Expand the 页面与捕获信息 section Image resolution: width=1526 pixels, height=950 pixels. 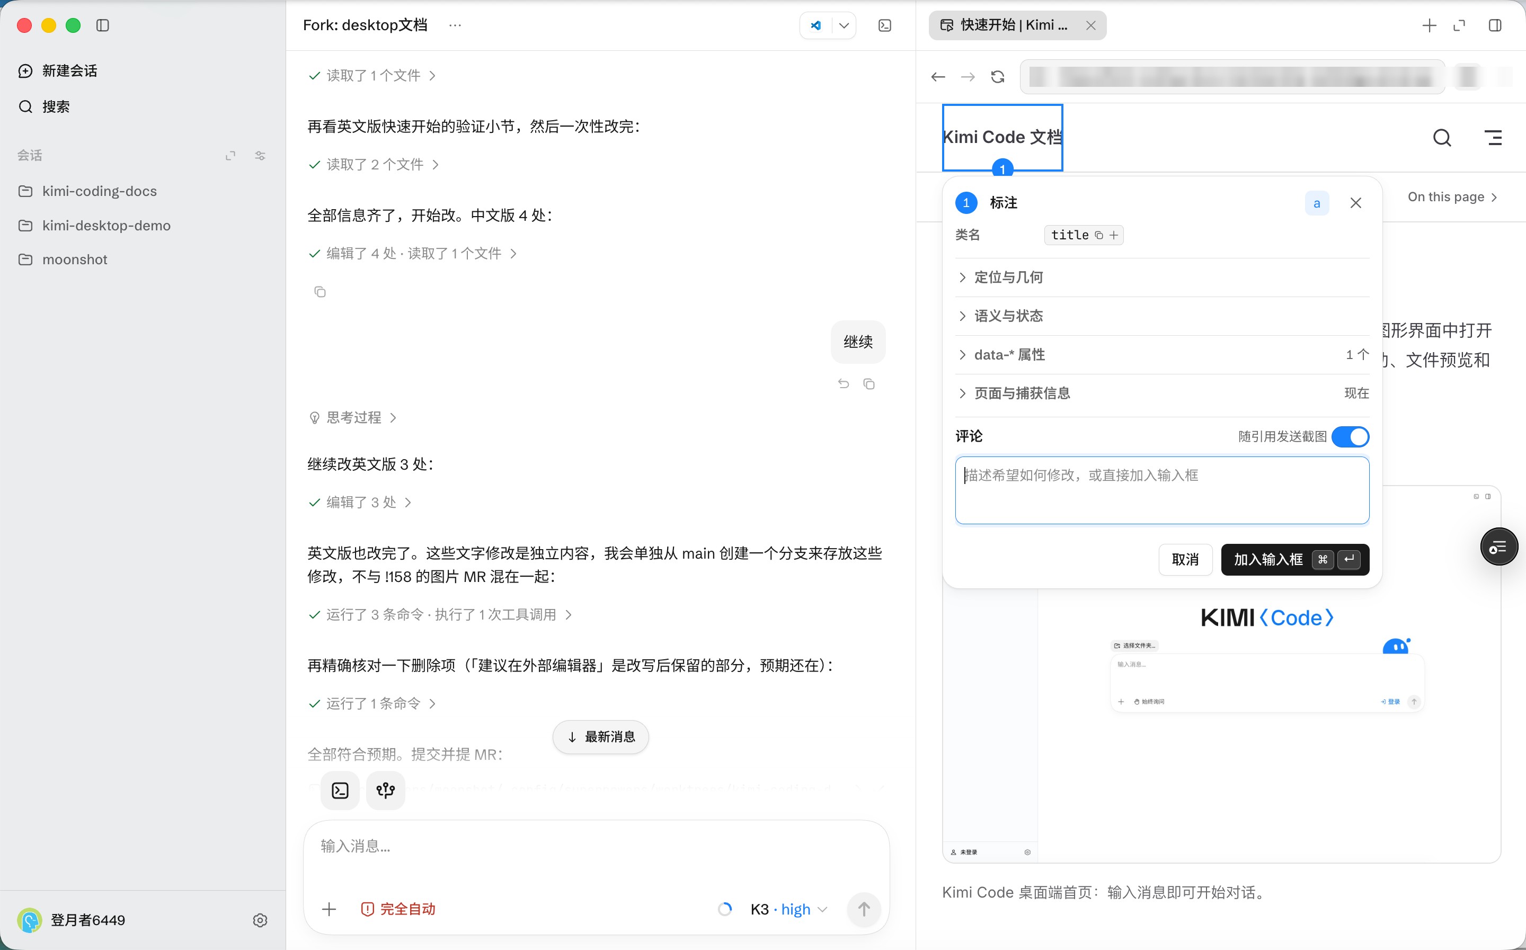(1162, 393)
